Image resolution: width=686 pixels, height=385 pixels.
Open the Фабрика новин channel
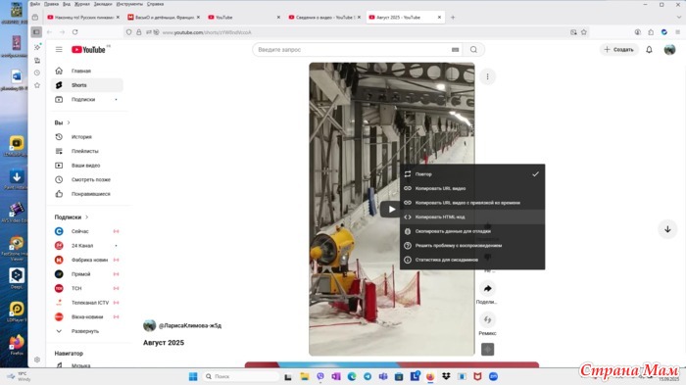[x=86, y=260]
